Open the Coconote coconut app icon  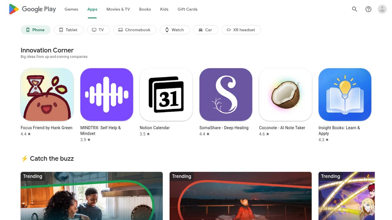pos(286,95)
